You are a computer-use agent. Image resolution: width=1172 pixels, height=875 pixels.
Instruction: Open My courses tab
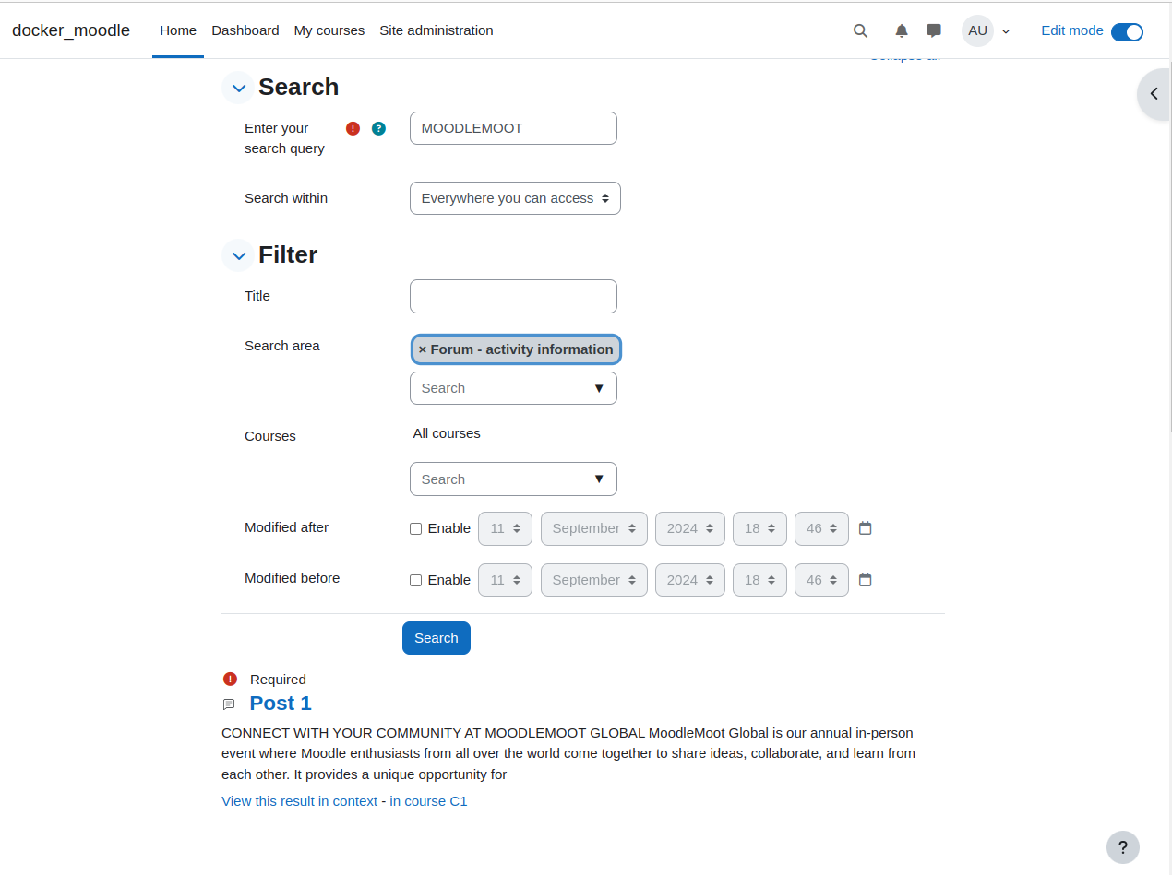(329, 30)
